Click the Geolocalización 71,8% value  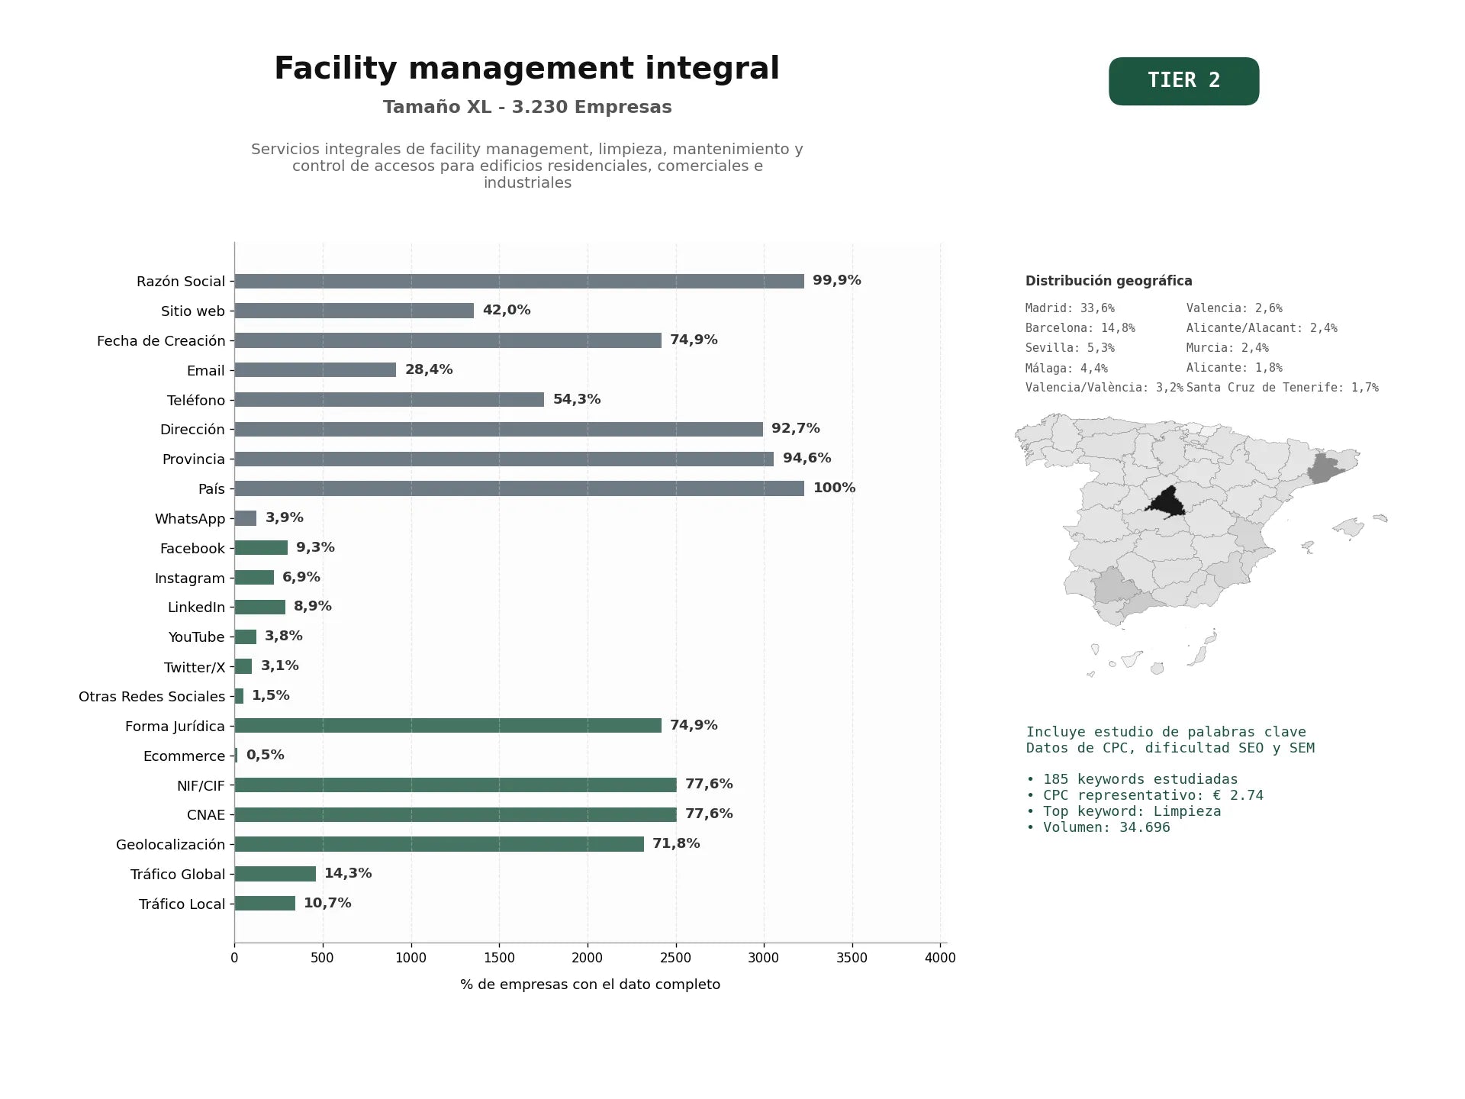click(x=676, y=843)
